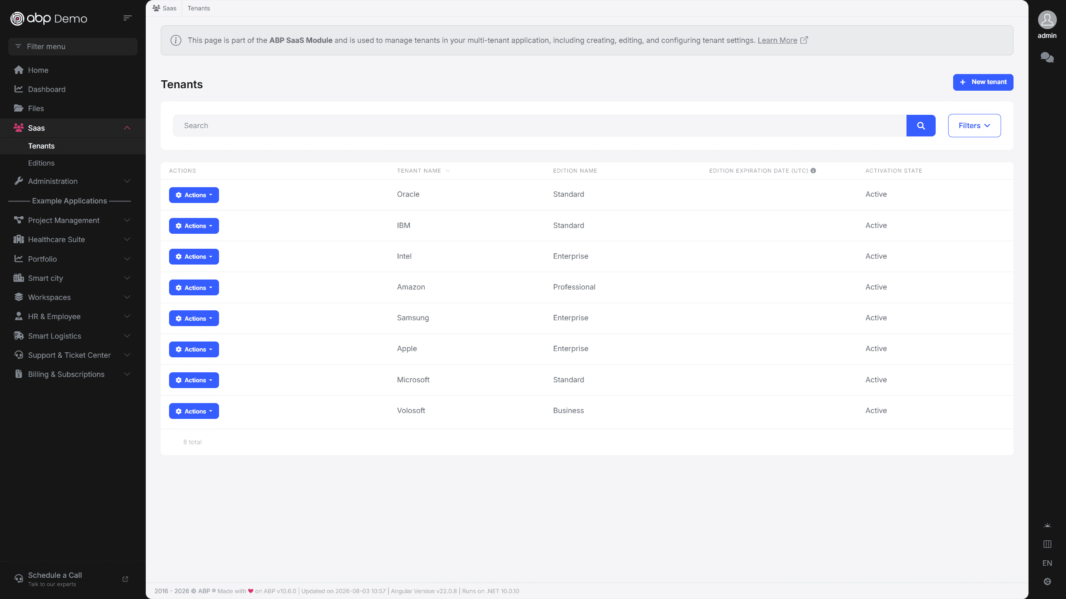
Task: Expand the Portfolio chevron
Action: tap(127, 259)
